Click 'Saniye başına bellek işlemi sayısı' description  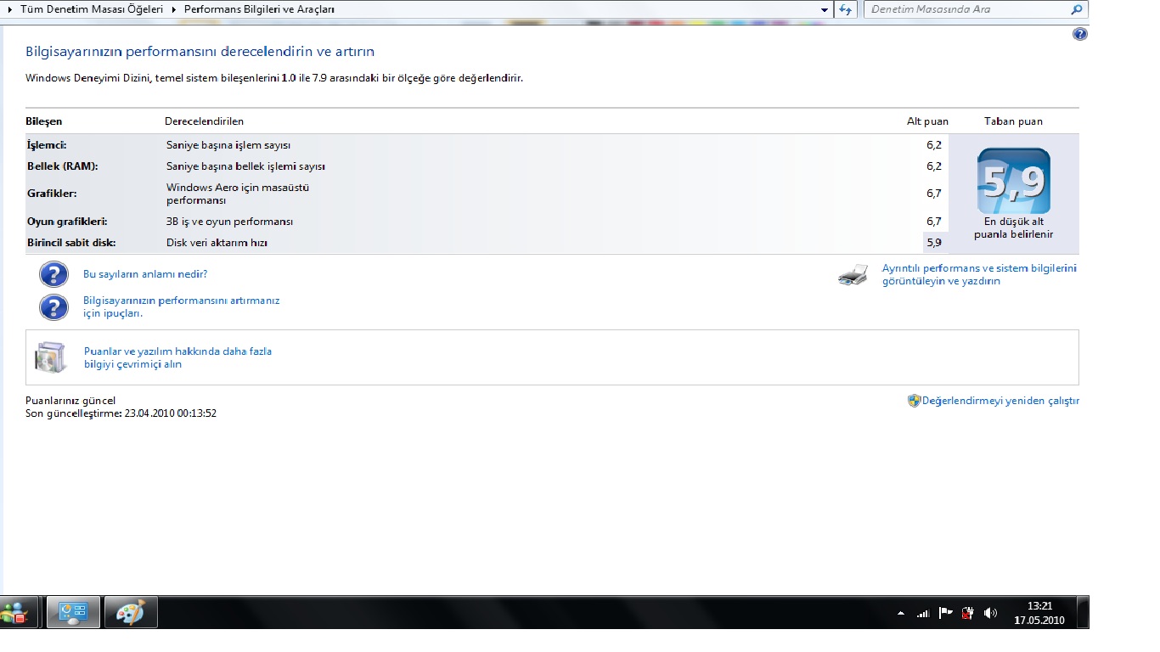pyautogui.click(x=245, y=166)
